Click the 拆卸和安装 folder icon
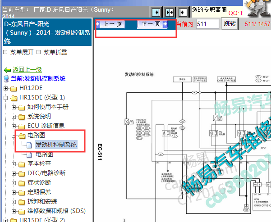271x222 pixels. click(22, 202)
